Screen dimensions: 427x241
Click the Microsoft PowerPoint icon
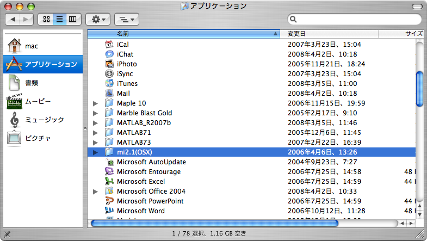tap(109, 201)
